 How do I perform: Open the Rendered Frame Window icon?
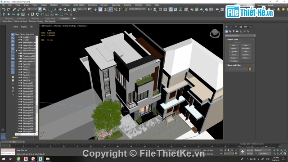(197, 9)
